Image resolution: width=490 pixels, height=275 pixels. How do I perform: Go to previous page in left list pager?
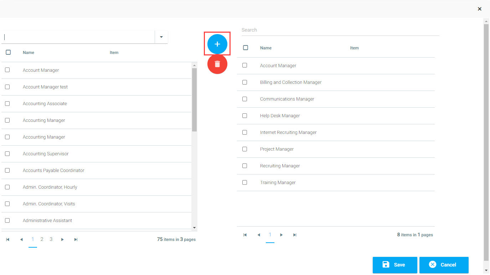[21, 239]
